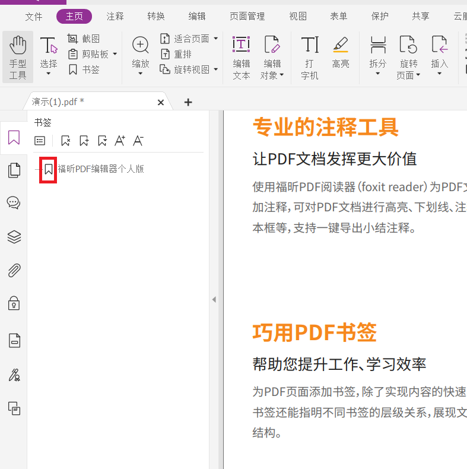
Task: Click the Split (拆分) button
Action: pos(378,52)
